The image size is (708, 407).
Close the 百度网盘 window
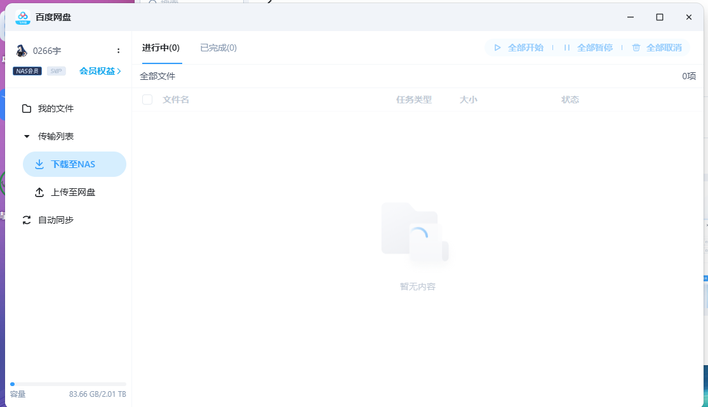(x=688, y=17)
